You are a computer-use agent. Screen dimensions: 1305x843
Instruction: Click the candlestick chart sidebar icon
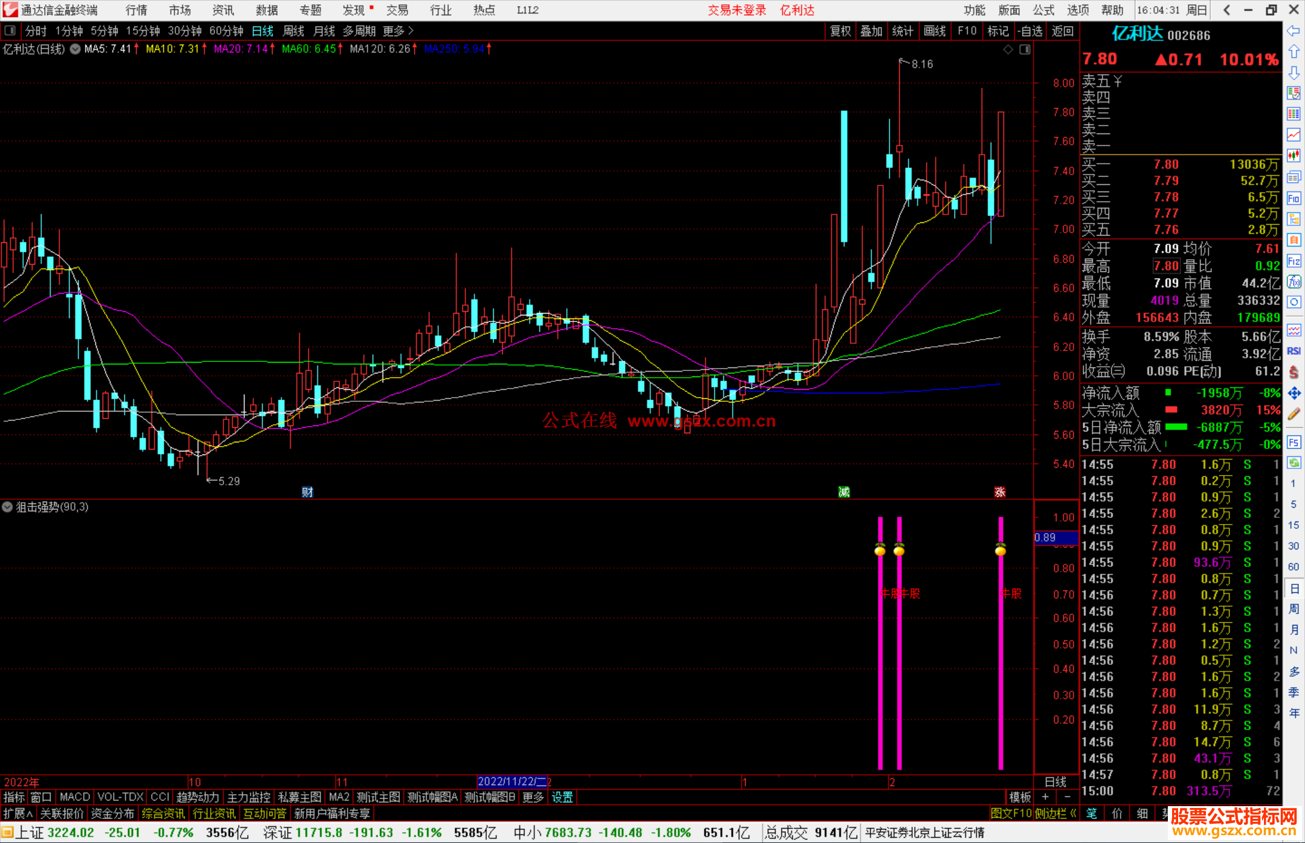[x=1294, y=156]
